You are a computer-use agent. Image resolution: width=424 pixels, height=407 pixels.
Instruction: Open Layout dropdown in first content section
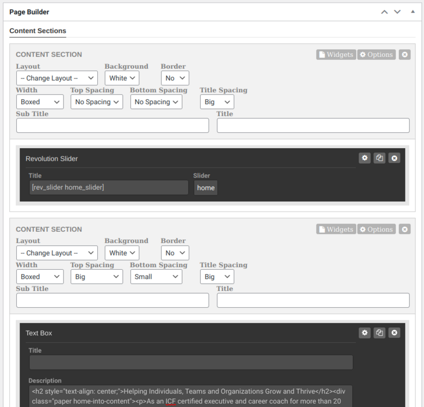coord(57,78)
